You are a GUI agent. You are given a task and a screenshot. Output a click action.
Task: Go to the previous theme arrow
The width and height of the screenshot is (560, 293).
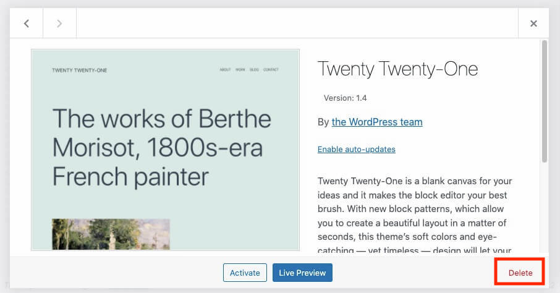[27, 23]
